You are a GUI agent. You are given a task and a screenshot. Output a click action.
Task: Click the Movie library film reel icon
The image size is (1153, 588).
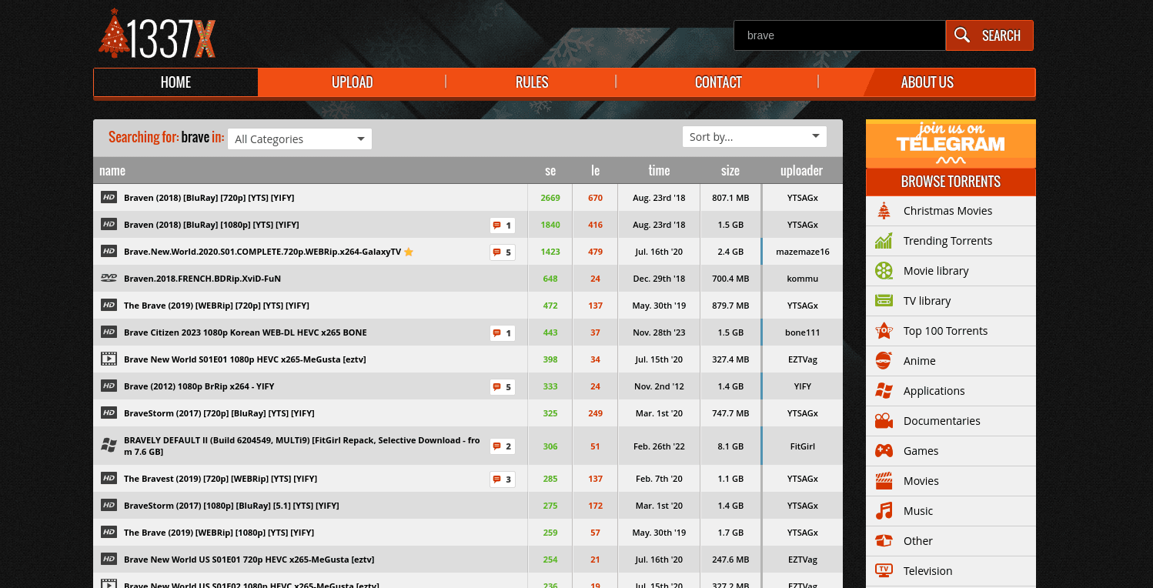pos(884,271)
